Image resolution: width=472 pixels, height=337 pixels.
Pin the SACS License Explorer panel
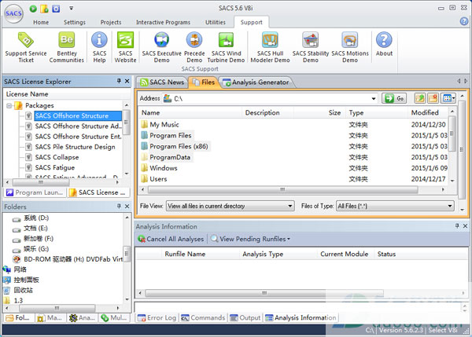point(119,81)
